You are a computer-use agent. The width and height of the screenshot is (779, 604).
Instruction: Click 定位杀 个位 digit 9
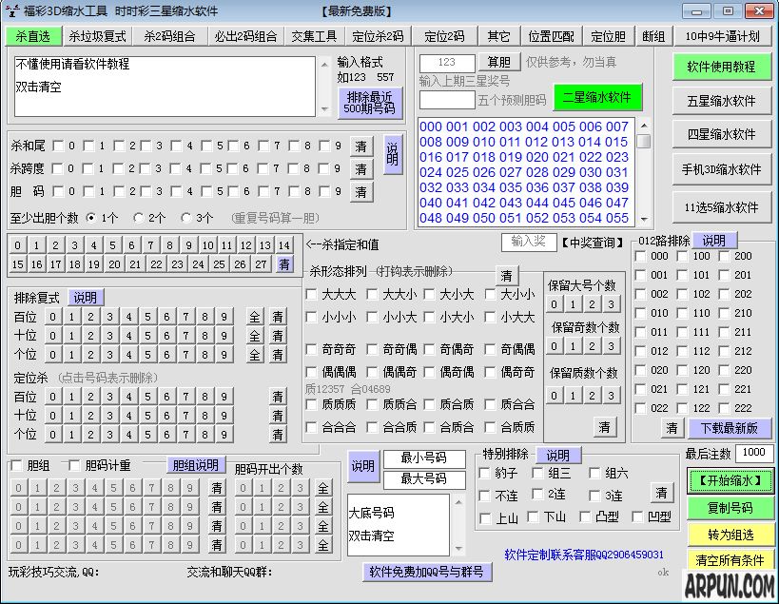click(x=224, y=435)
